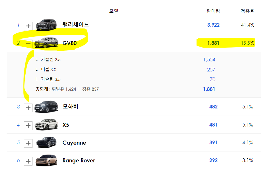
Task: Click the 70 trim sales value
Action: (x=213, y=79)
